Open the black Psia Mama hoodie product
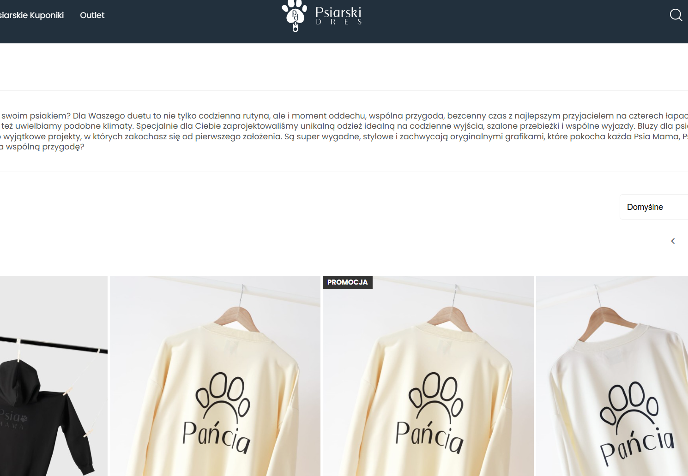The image size is (688, 476). click(x=54, y=376)
